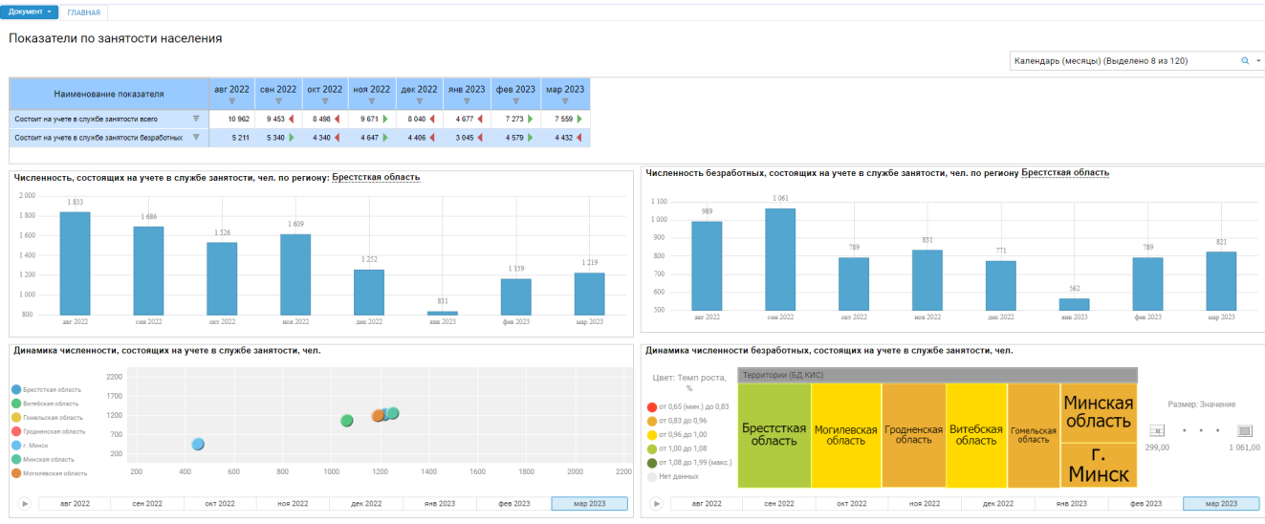Click filter icon under мар 2023 column
1265x524 pixels.
click(x=564, y=100)
